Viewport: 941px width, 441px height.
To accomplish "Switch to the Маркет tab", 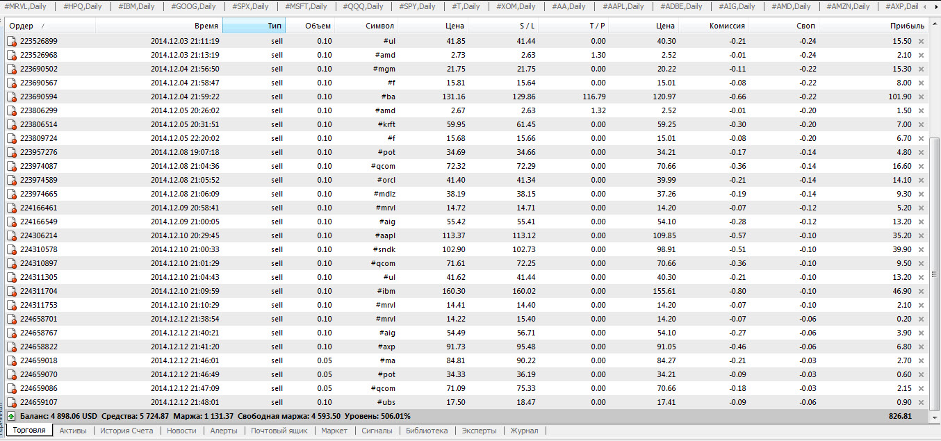I will (x=334, y=431).
